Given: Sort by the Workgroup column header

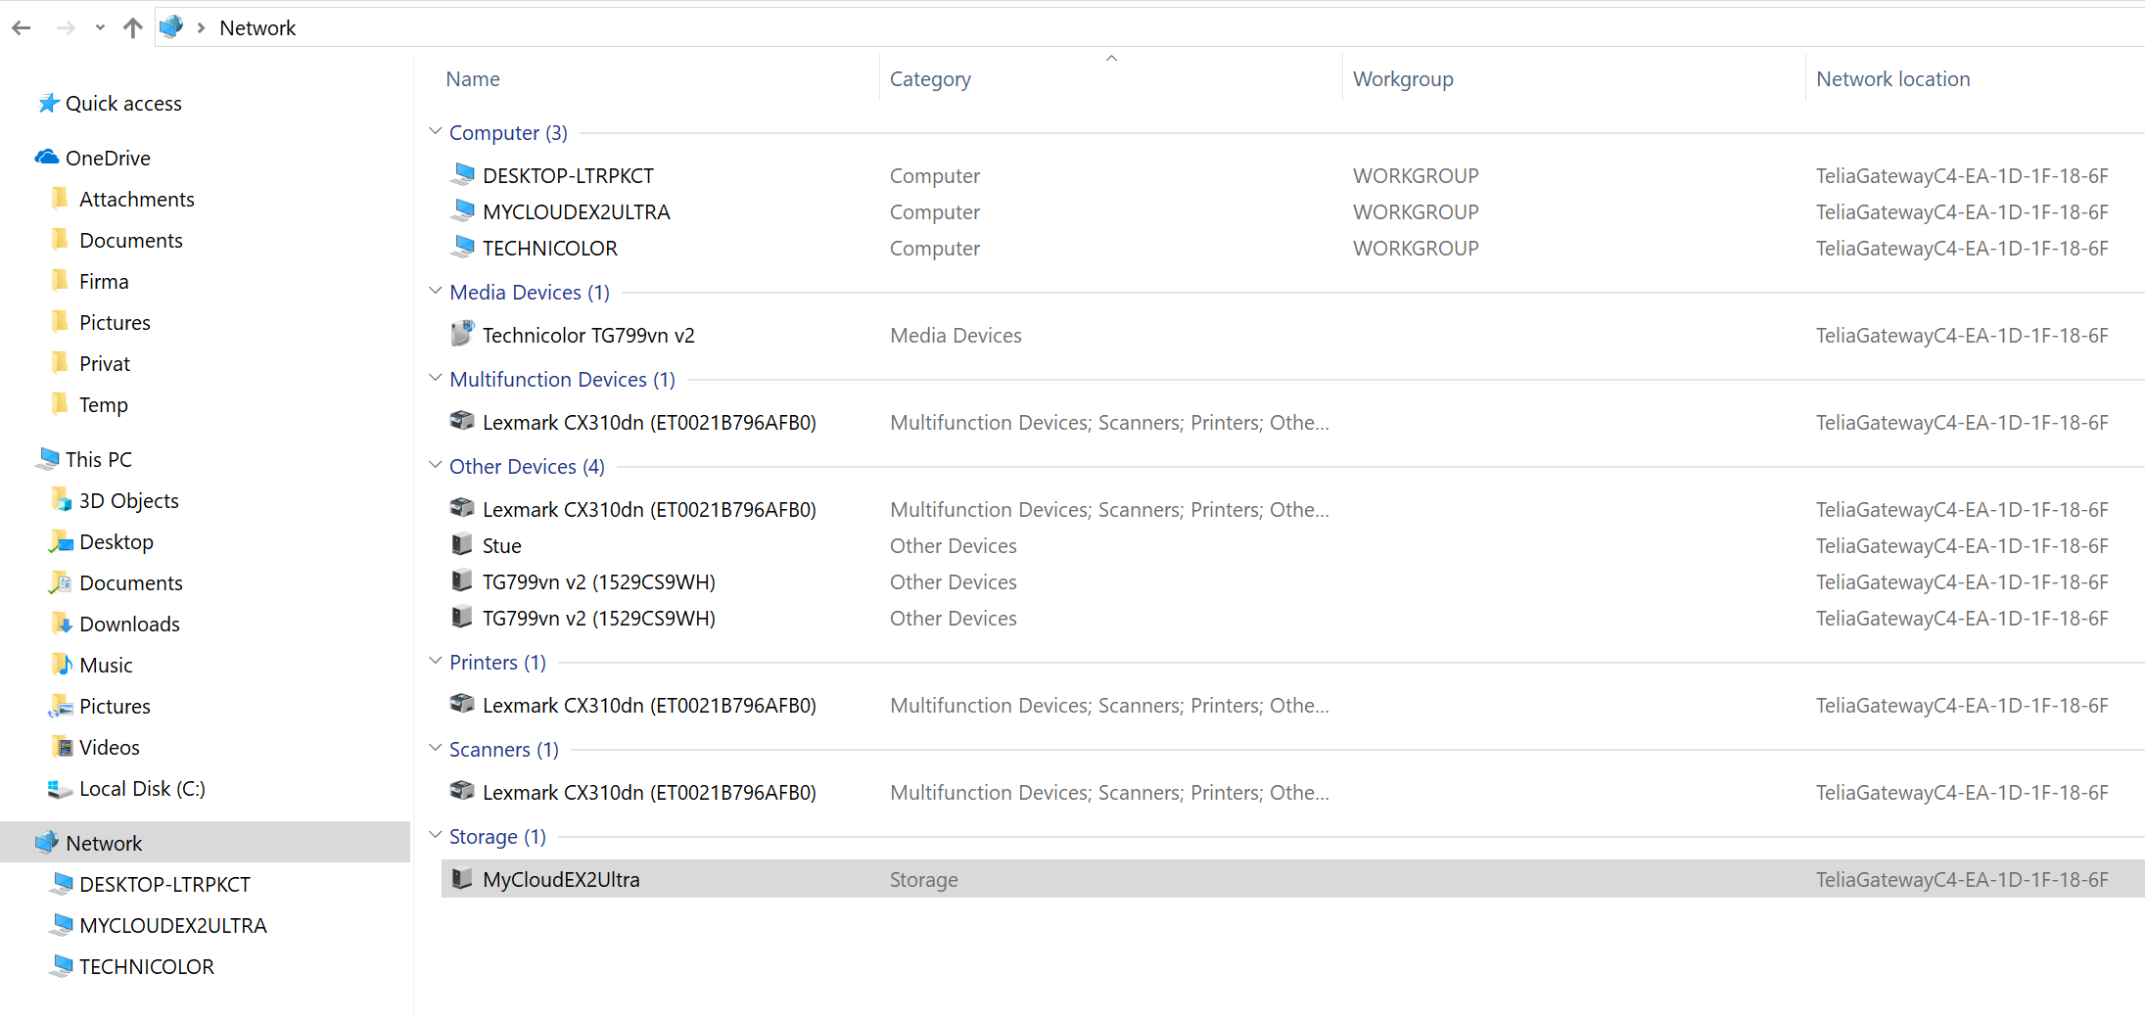Looking at the screenshot, I should click(1403, 78).
